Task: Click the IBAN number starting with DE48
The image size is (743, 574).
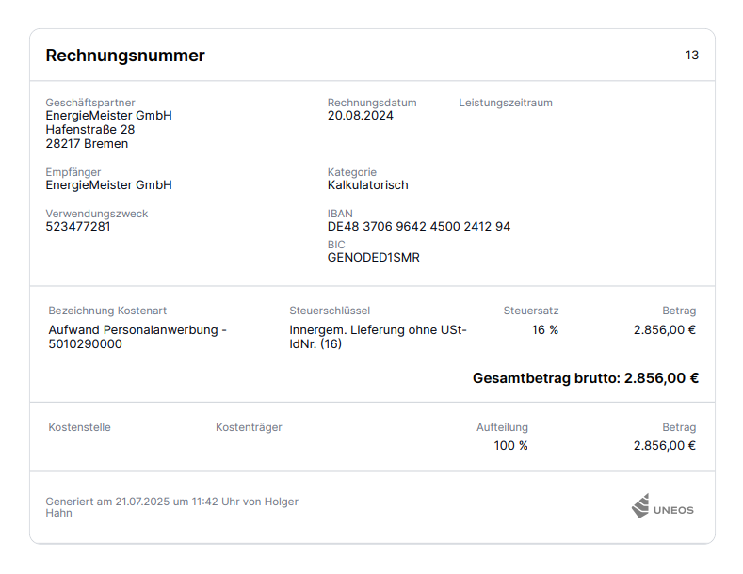Action: pos(419,227)
